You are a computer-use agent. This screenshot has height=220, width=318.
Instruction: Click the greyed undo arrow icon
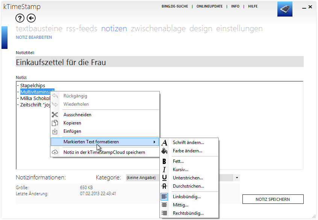pyautogui.click(x=55, y=96)
